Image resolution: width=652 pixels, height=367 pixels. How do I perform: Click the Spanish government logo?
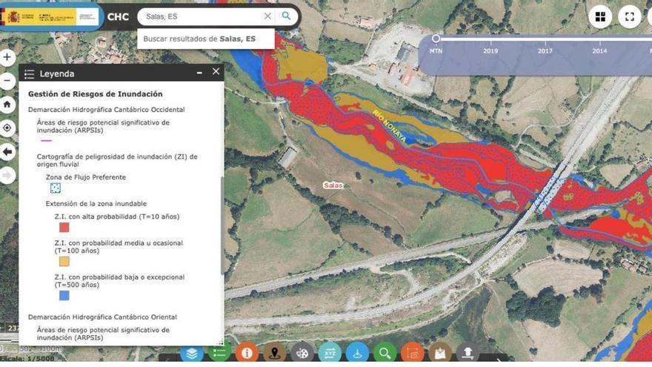tap(50, 17)
